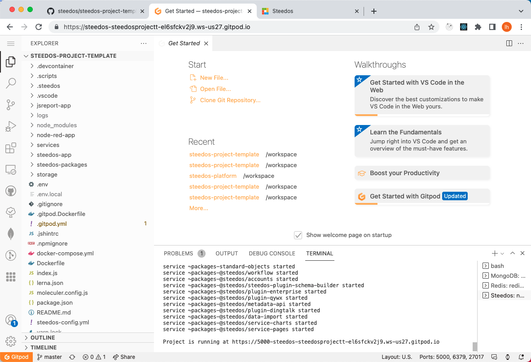531x362 pixels.
Task: Open the Accounts icon with badge
Action: click(10, 320)
